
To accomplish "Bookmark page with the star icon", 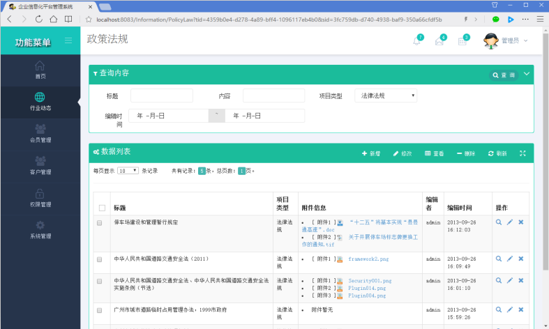I will click(89, 20).
